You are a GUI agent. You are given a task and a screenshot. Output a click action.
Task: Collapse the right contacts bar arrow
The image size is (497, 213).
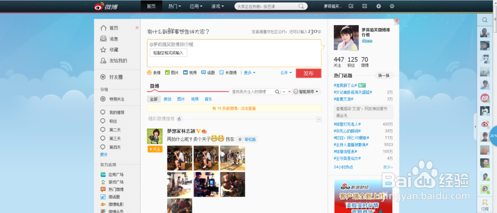click(475, 126)
